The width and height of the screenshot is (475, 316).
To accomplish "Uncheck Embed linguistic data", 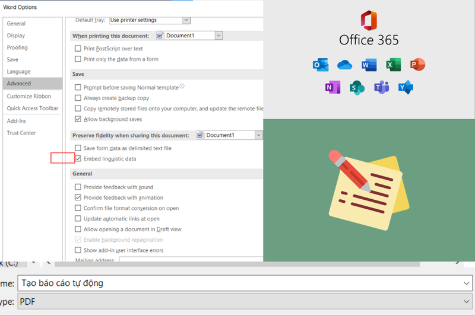I will (x=78, y=158).
